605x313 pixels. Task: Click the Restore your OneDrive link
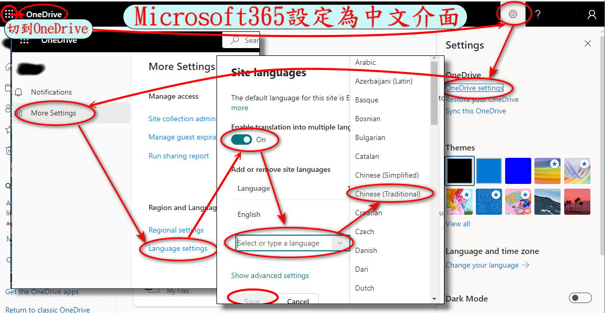coord(482,99)
